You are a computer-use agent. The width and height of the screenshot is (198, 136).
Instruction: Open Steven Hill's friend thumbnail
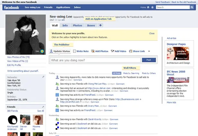click(x=25, y=120)
